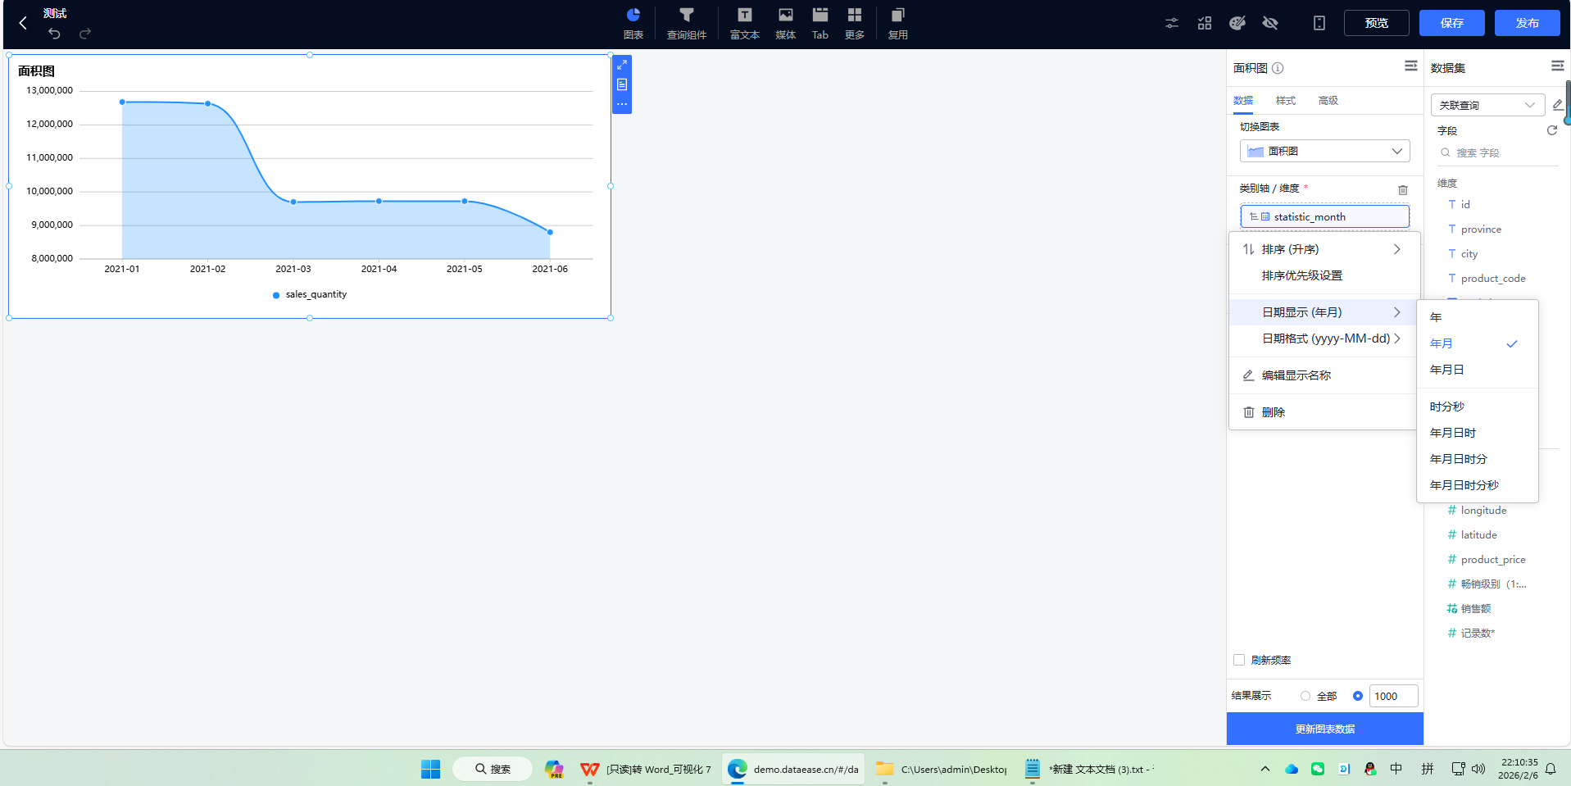Open the 图表 chart toolbar icon
Image resolution: width=1571 pixels, height=786 pixels.
tap(633, 23)
